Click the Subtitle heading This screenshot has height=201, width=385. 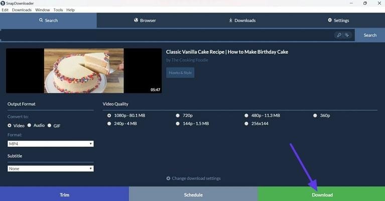(15, 156)
